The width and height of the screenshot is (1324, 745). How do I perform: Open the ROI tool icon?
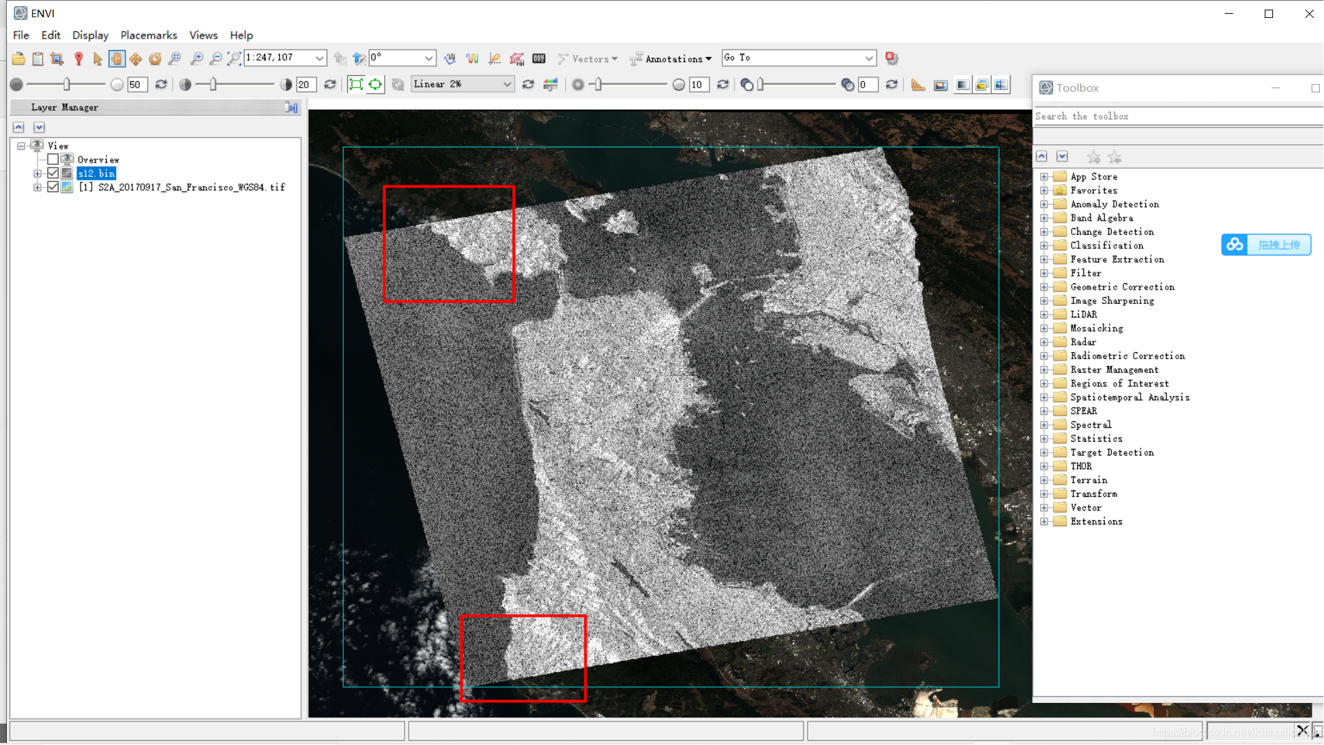(516, 59)
